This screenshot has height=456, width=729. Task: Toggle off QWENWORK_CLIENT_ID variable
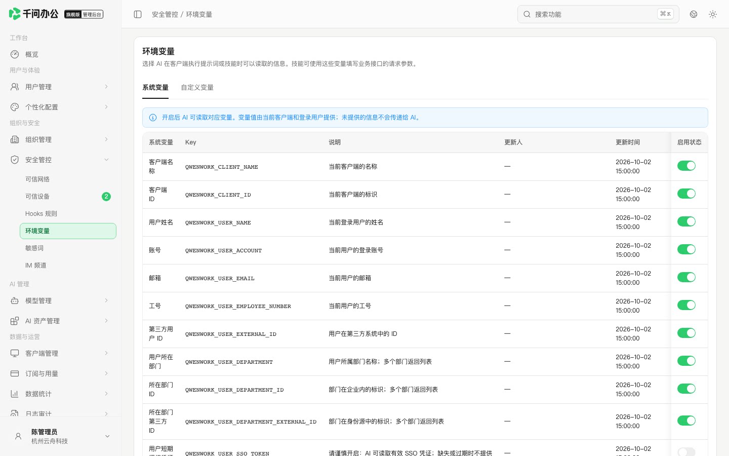click(686, 194)
